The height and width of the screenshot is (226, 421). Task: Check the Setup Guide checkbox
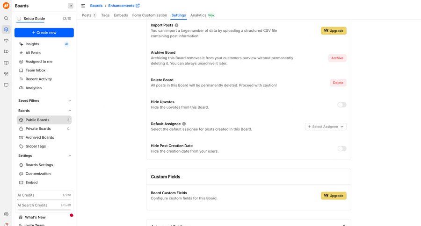pos(19,19)
